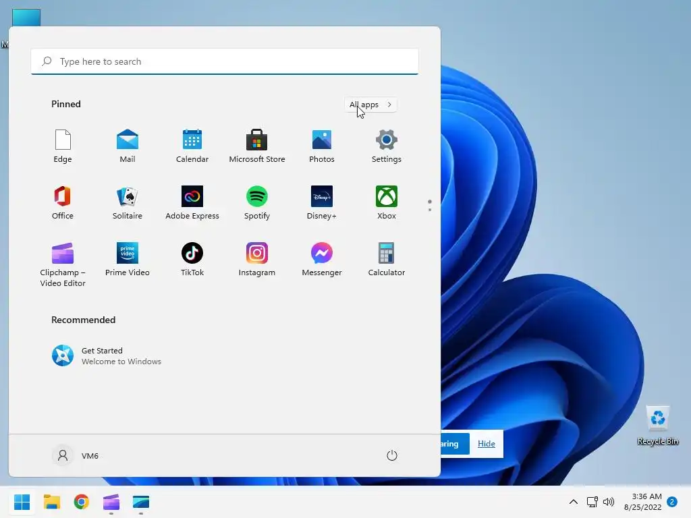This screenshot has width=691, height=518.
Task: Open the Xbox app
Action: click(x=387, y=202)
